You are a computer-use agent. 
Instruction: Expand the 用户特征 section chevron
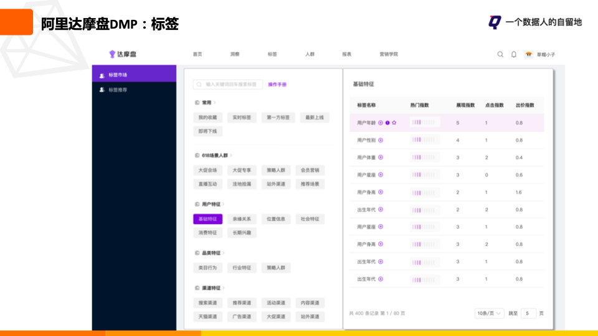[x=224, y=204]
